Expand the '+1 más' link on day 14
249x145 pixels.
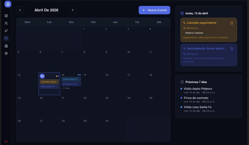[66, 88]
